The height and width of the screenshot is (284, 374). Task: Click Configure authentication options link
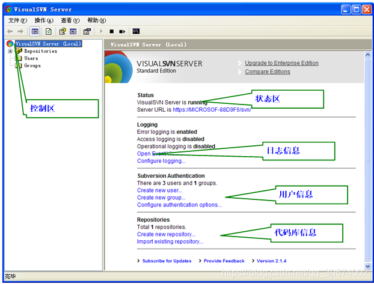[179, 205]
